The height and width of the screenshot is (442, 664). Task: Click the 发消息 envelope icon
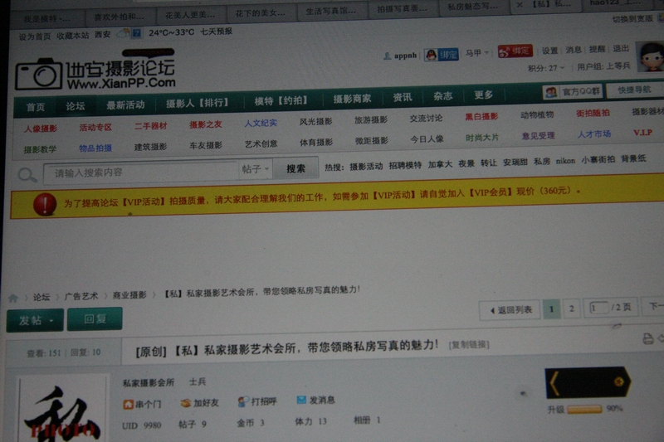tap(301, 401)
